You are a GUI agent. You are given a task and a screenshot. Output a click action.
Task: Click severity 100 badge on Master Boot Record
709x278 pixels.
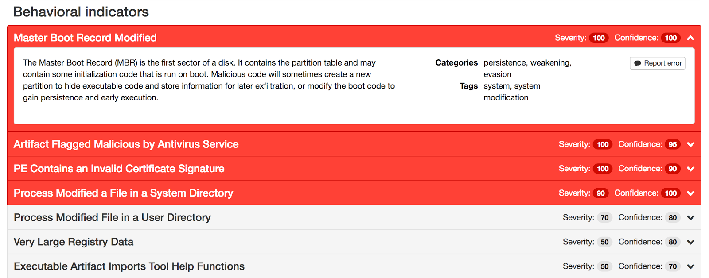(599, 38)
